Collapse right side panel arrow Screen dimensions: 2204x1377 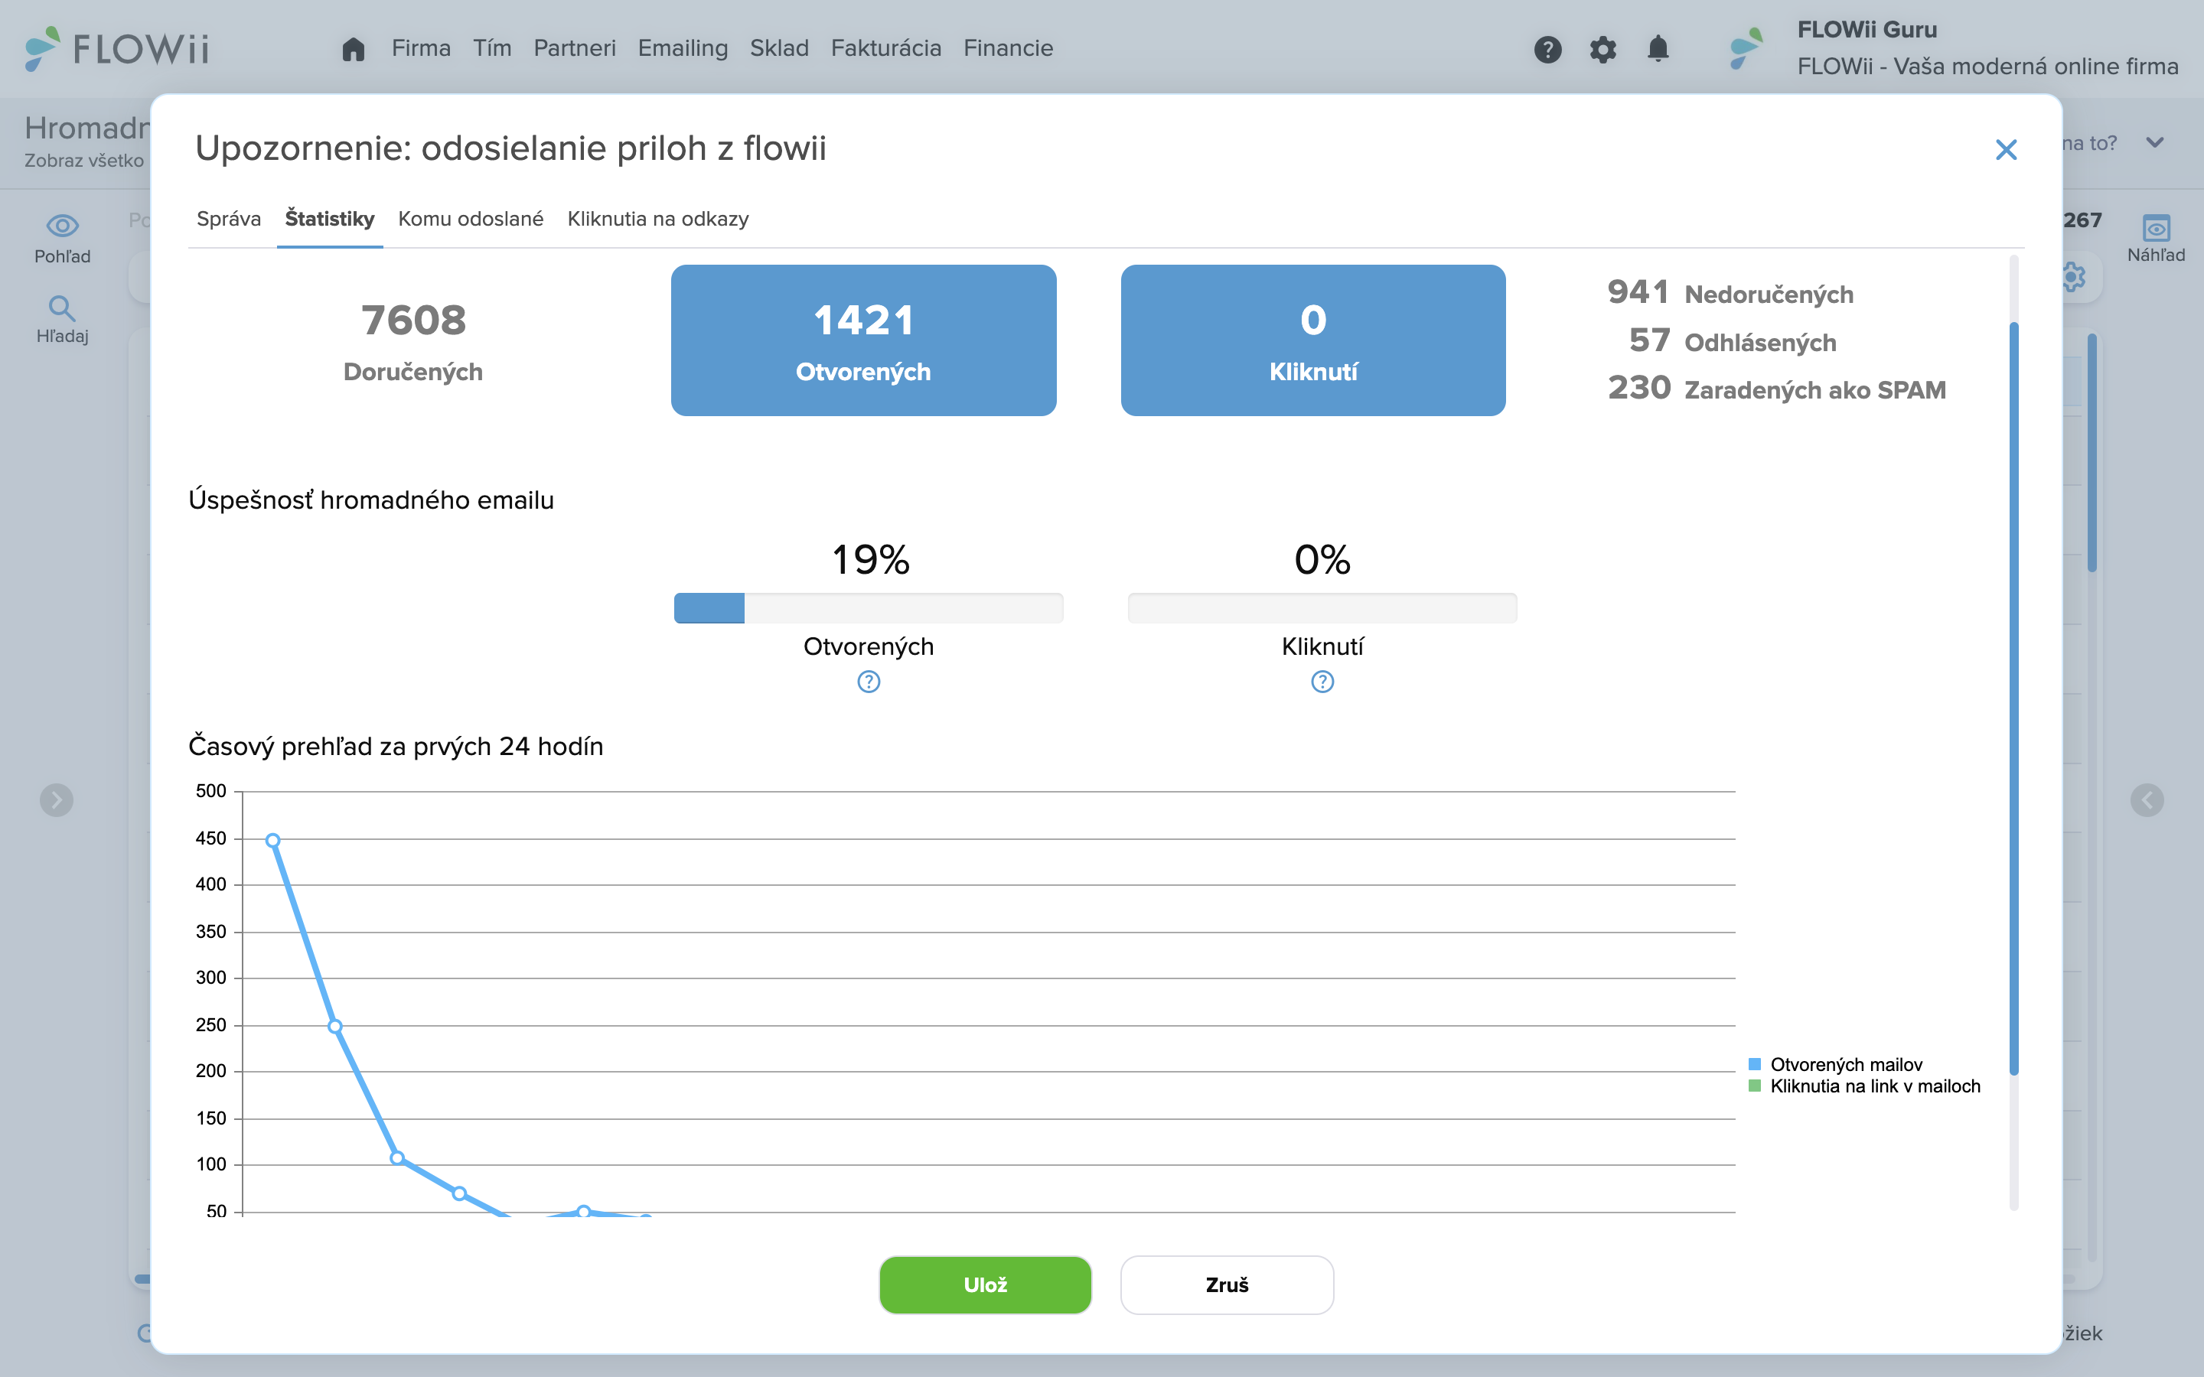[x=2147, y=800]
